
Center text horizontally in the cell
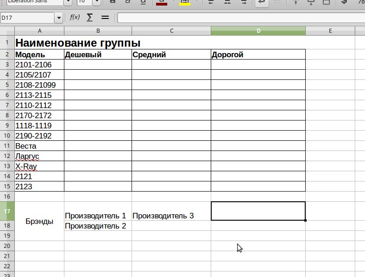[227, 2]
